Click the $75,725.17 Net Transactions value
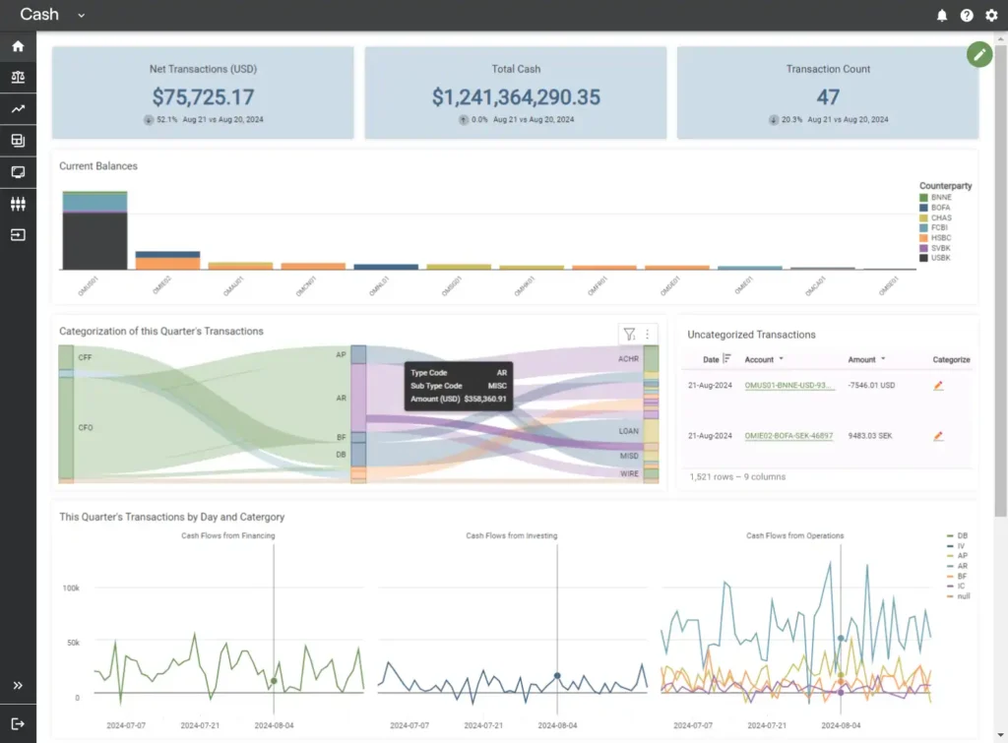The height and width of the screenshot is (743, 1008). point(203,97)
